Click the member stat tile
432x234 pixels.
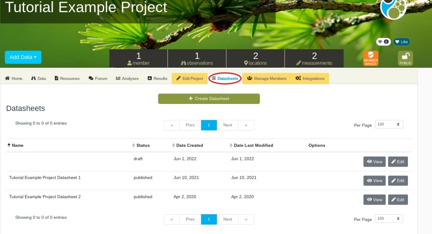click(138, 58)
